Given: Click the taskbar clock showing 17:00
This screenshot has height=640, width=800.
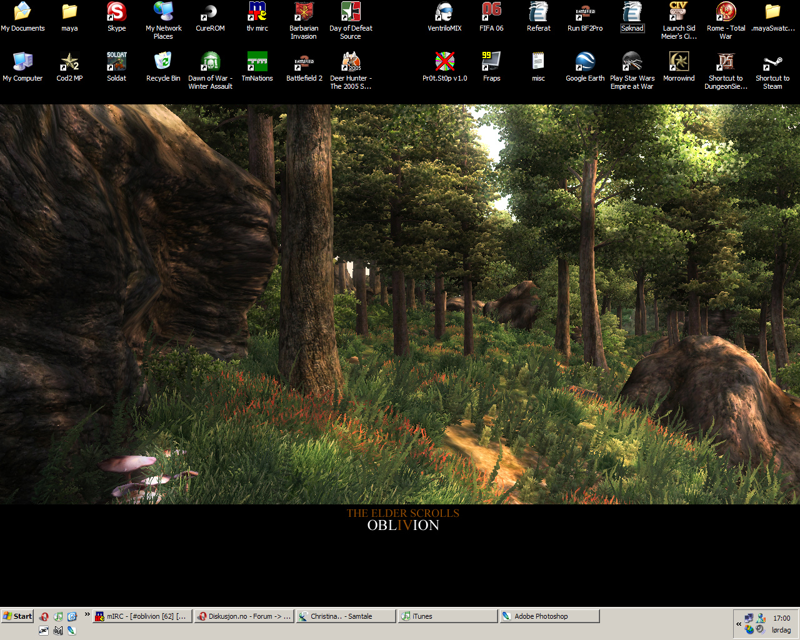Looking at the screenshot, I should point(782,618).
